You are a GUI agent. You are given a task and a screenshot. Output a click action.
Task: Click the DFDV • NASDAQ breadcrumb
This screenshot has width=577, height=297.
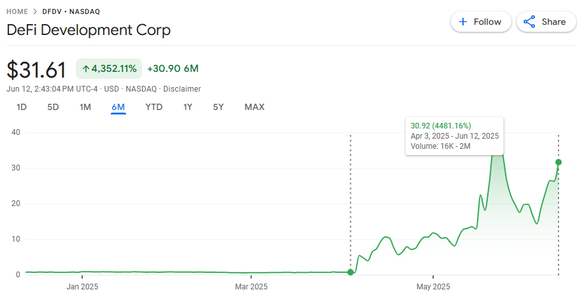(71, 11)
